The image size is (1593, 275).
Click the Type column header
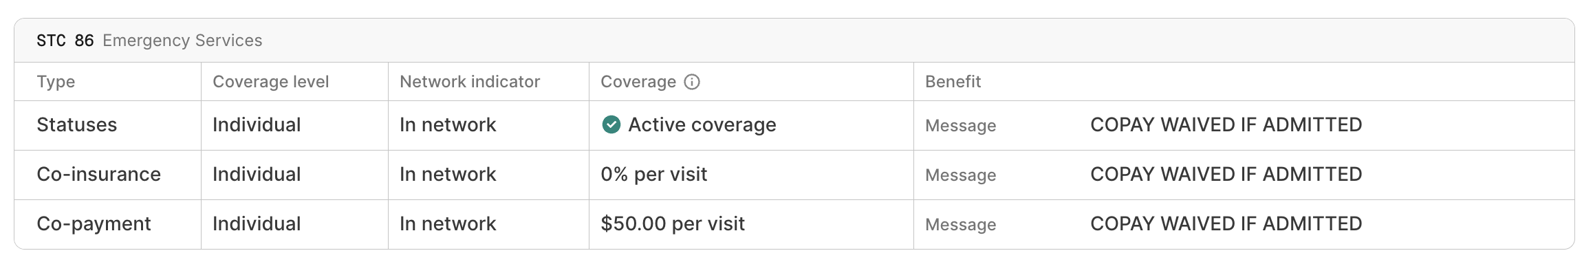[56, 82]
